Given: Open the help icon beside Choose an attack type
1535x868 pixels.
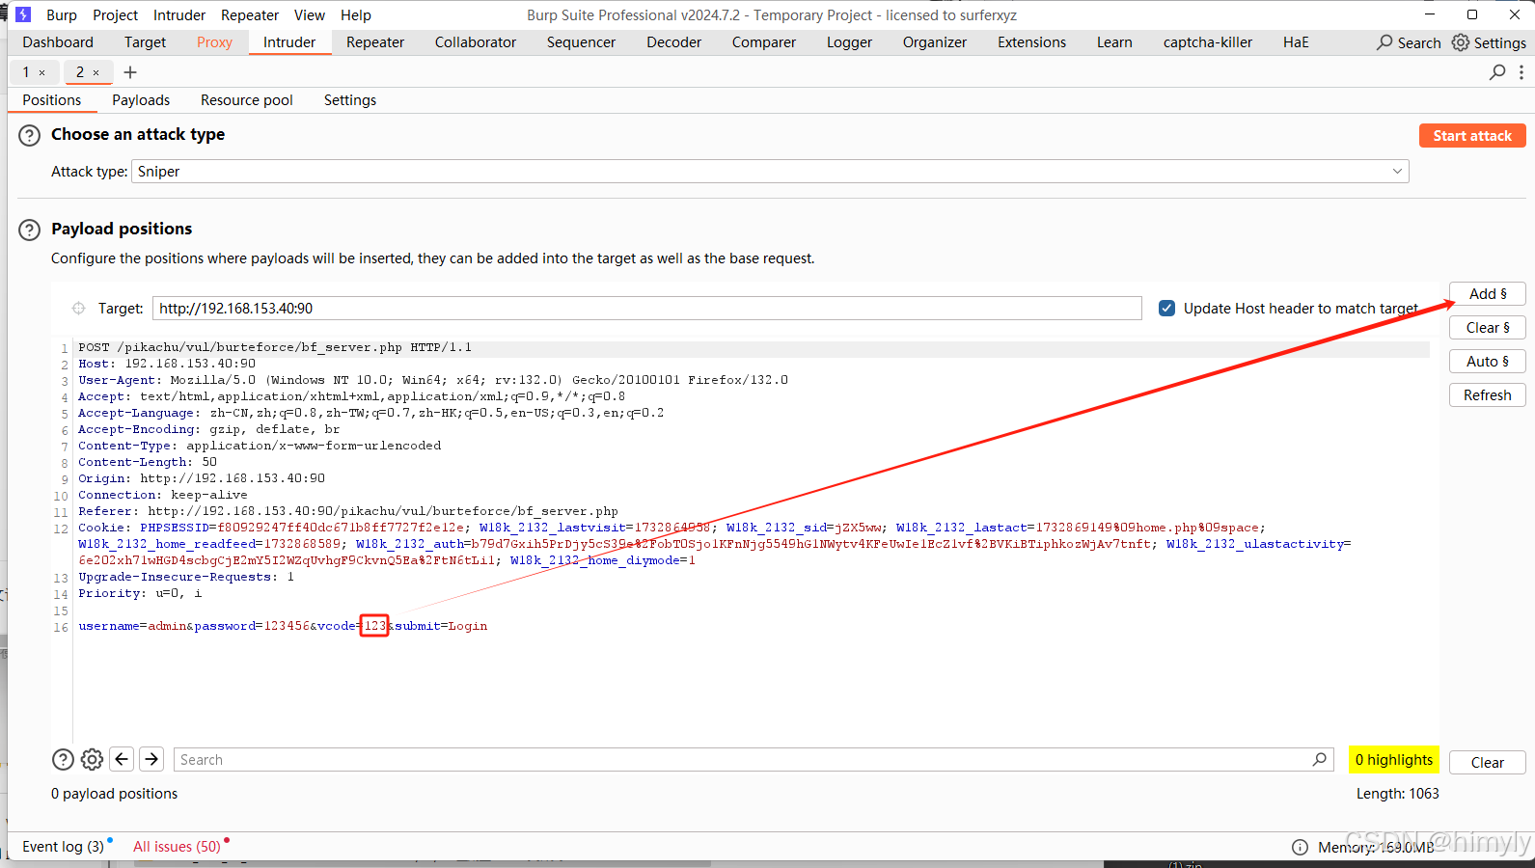Looking at the screenshot, I should pos(30,135).
